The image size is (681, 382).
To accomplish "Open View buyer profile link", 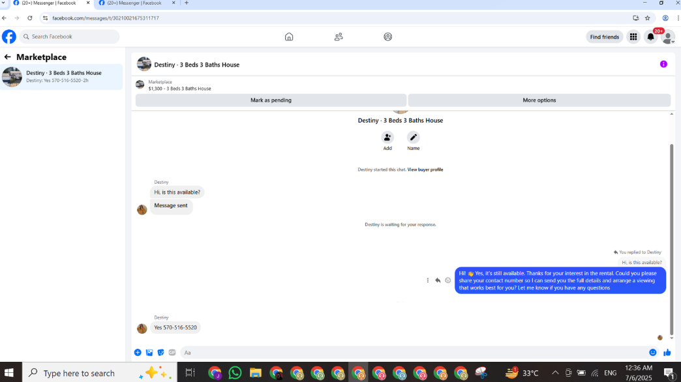I will [425, 169].
